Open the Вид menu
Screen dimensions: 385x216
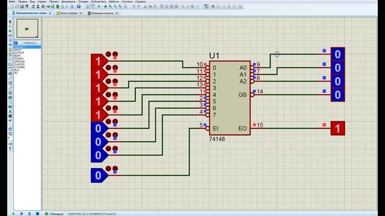(x=32, y=1)
